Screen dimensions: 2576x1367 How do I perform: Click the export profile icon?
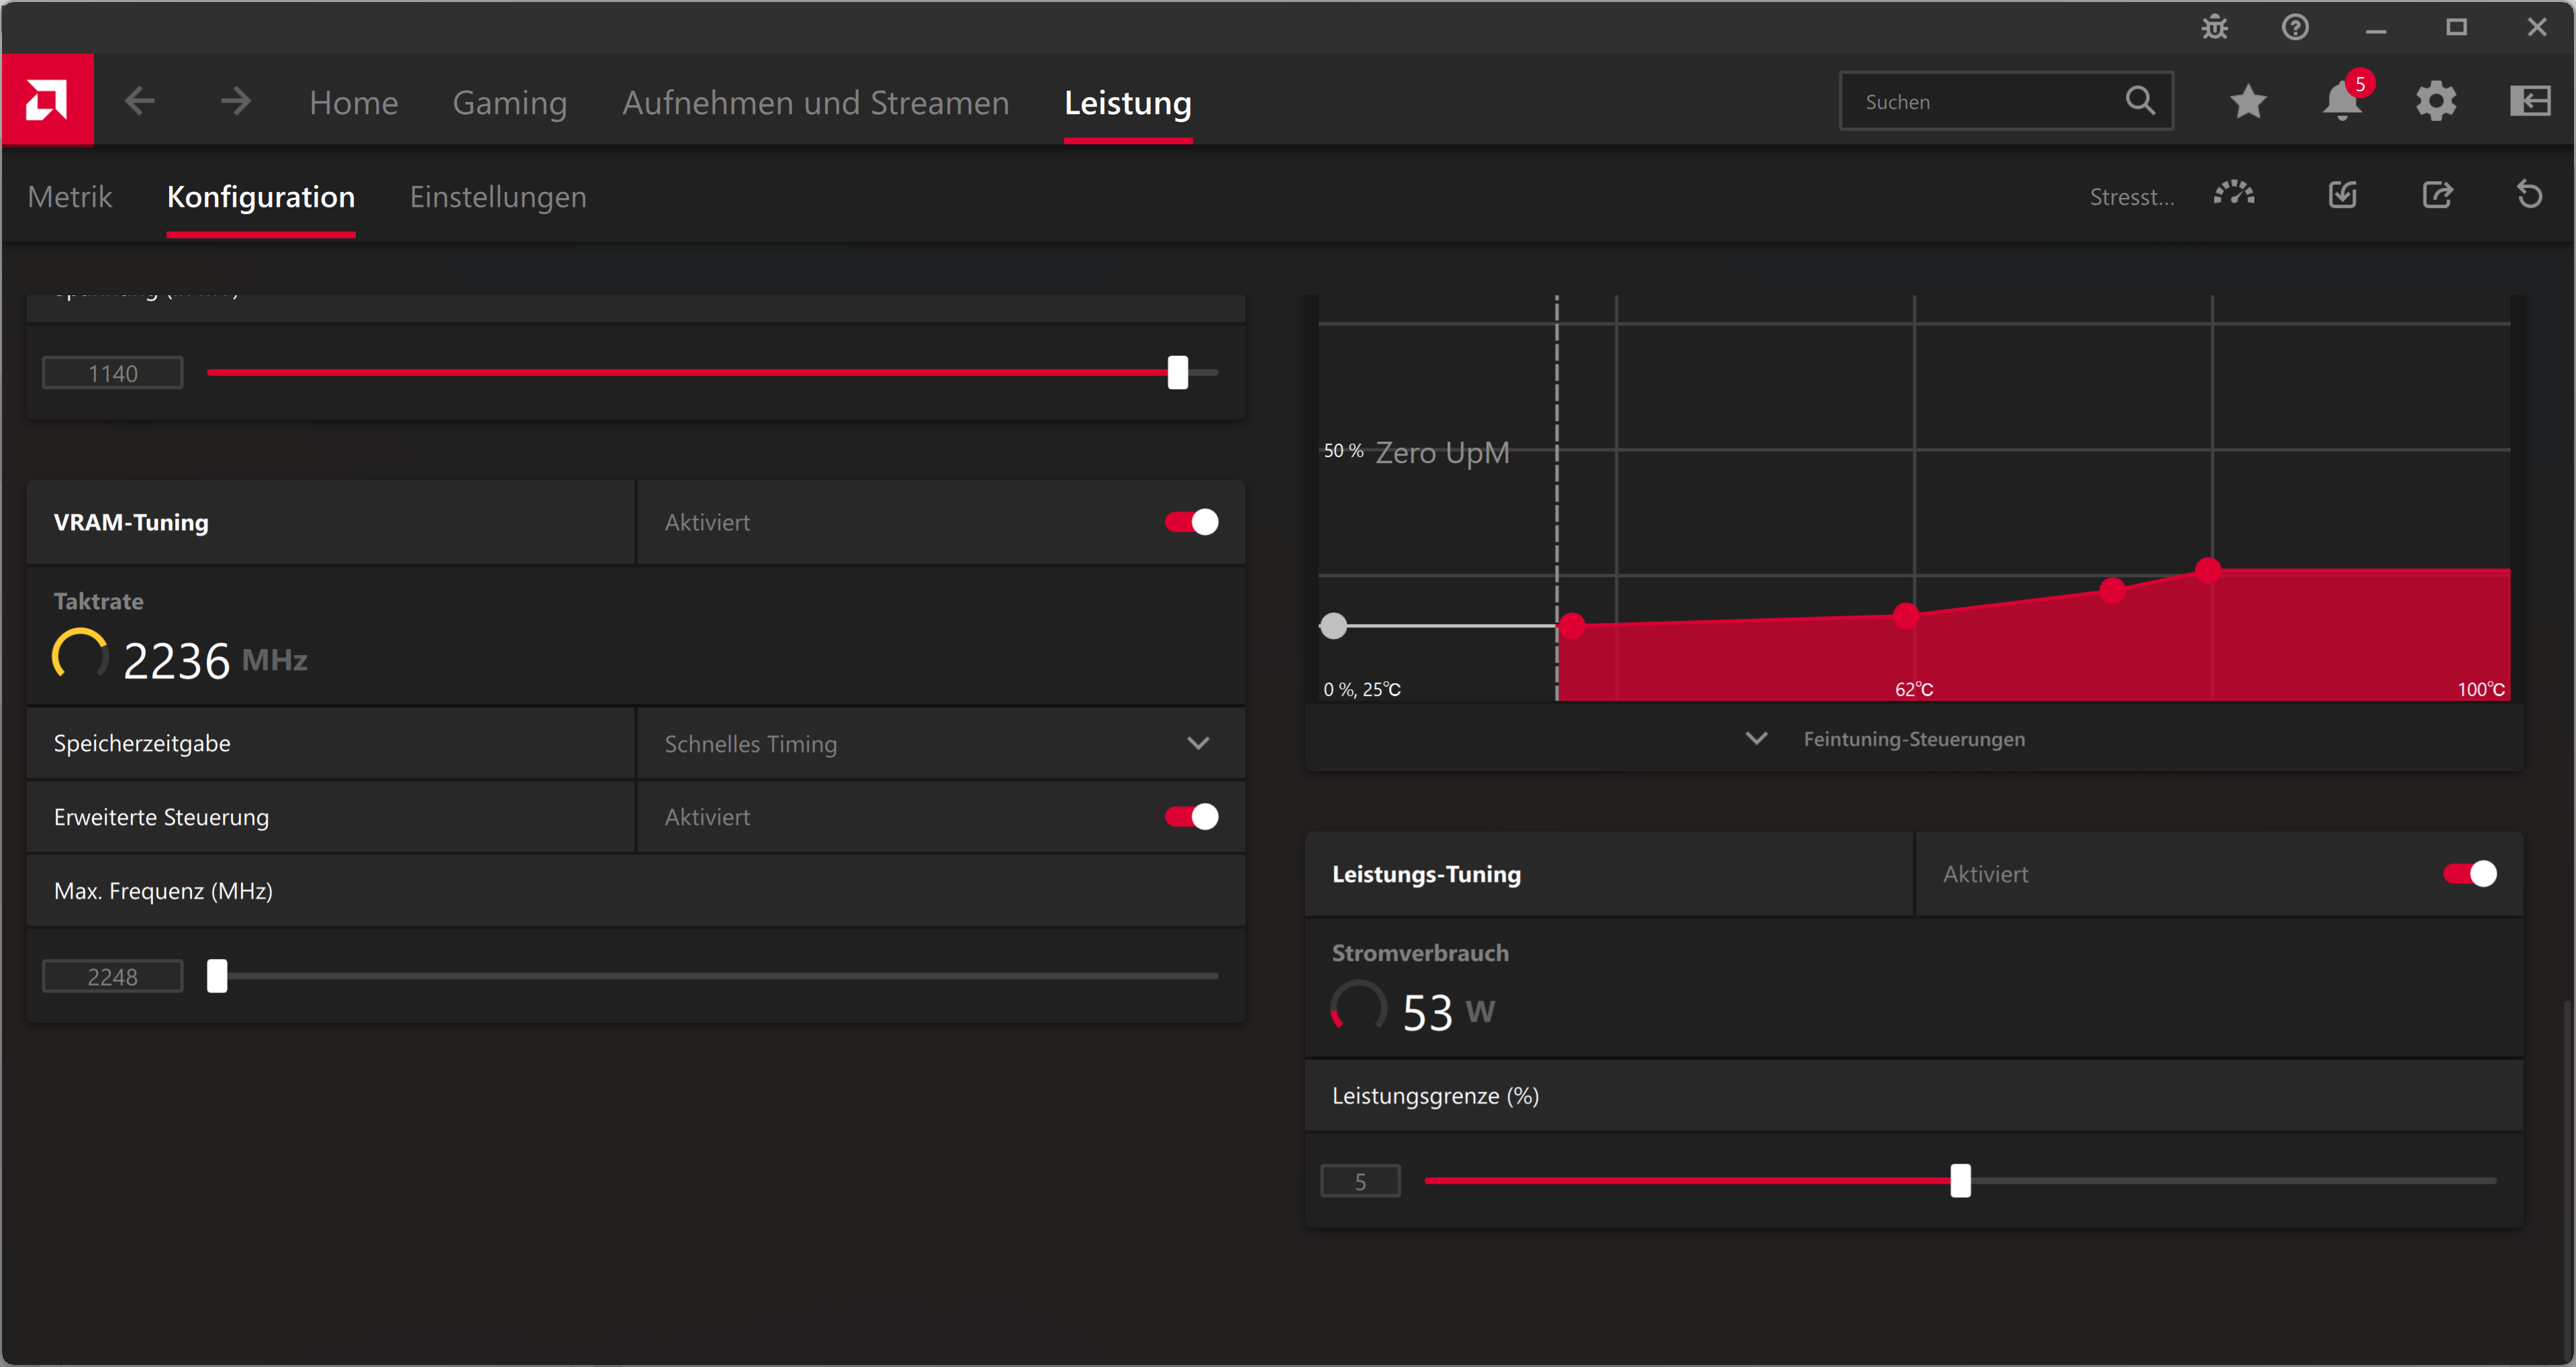(2437, 195)
